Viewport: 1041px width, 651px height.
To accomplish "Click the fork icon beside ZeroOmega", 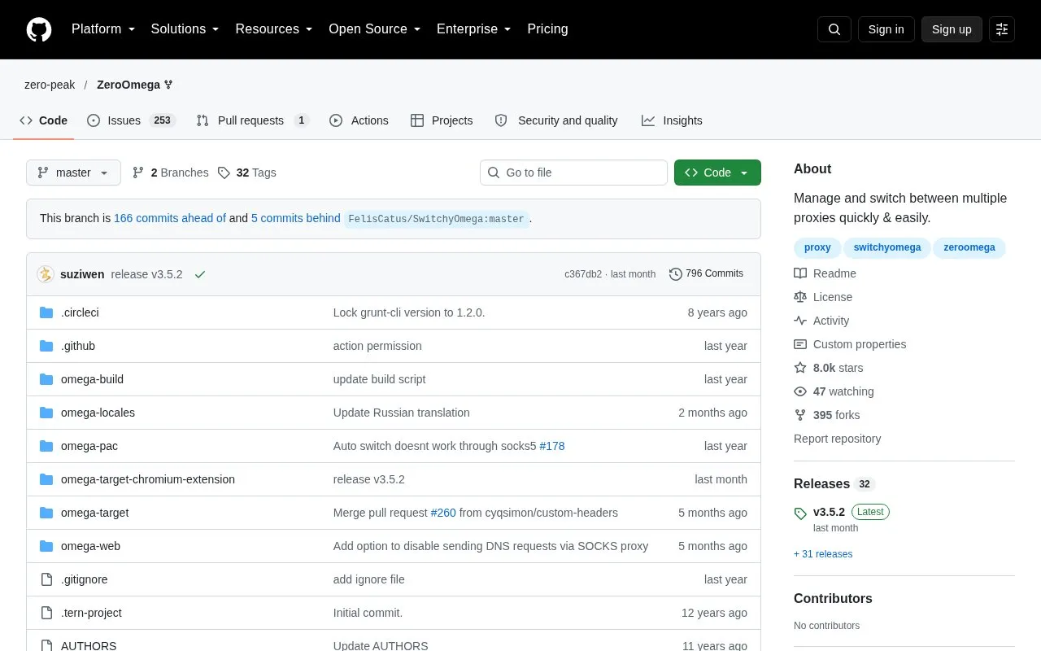I will (x=168, y=85).
